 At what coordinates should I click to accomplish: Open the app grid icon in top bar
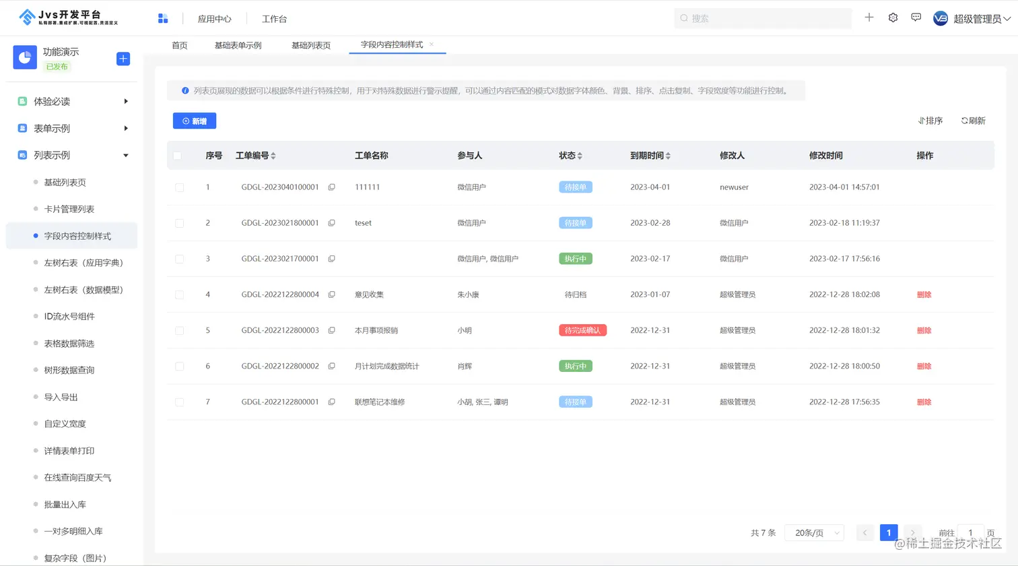point(163,18)
